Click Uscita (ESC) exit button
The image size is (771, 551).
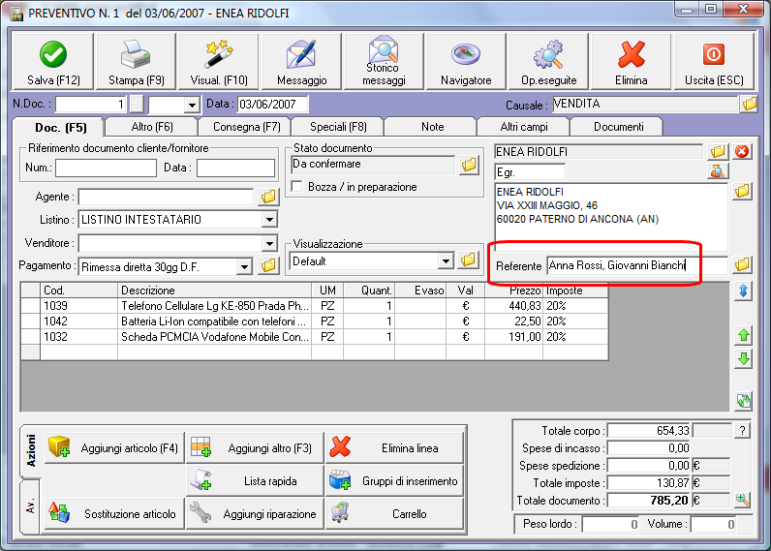[x=714, y=62]
